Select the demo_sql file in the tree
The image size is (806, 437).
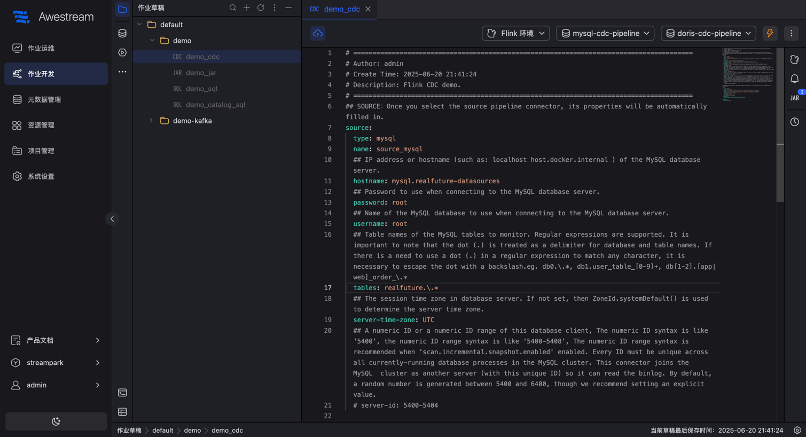[x=201, y=89]
